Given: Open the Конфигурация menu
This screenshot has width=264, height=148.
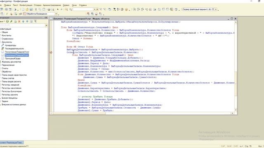Looking at the screenshot, I should (26, 5).
